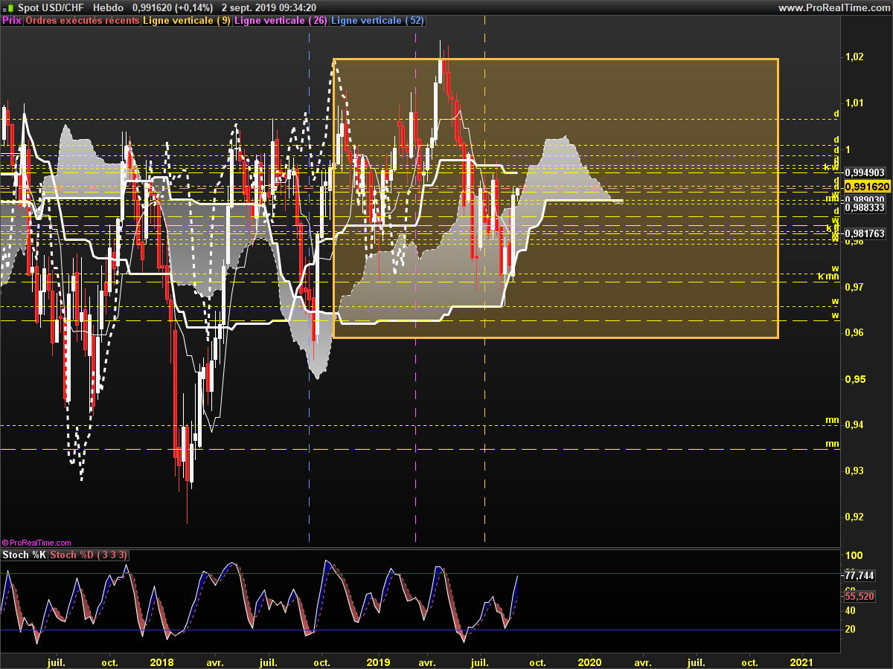Screen dimensions: 893x669
Task: Click the 0,989030 price tag
Action: (865, 200)
